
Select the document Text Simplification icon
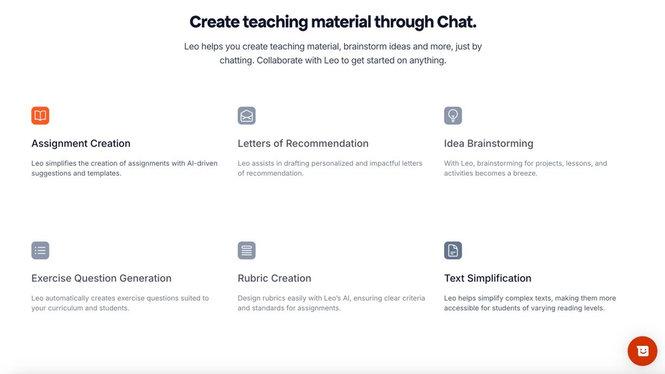453,251
